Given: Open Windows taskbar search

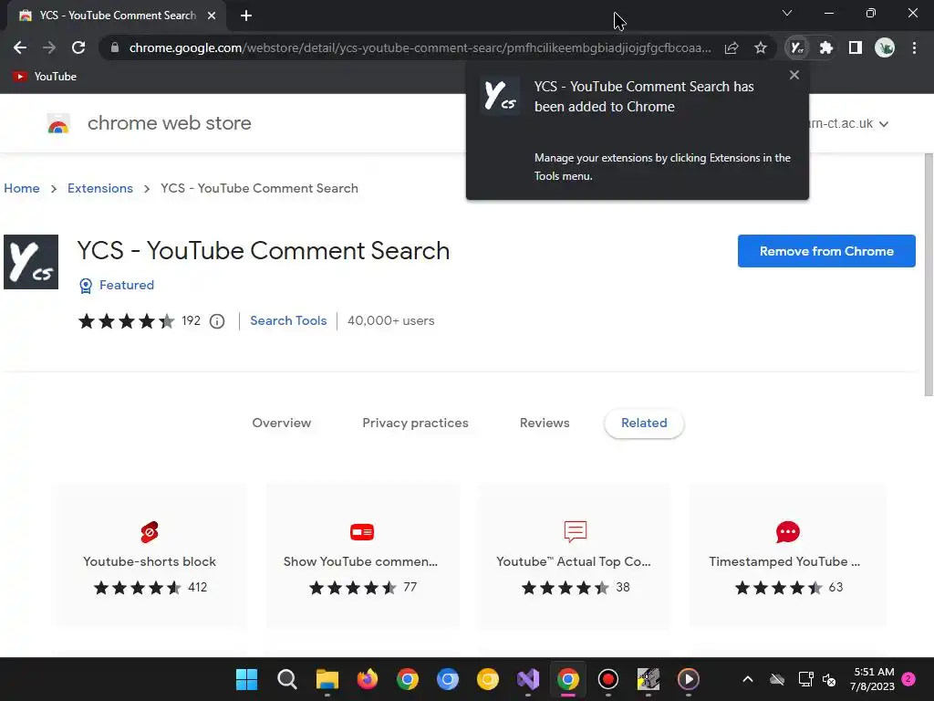Looking at the screenshot, I should point(286,679).
